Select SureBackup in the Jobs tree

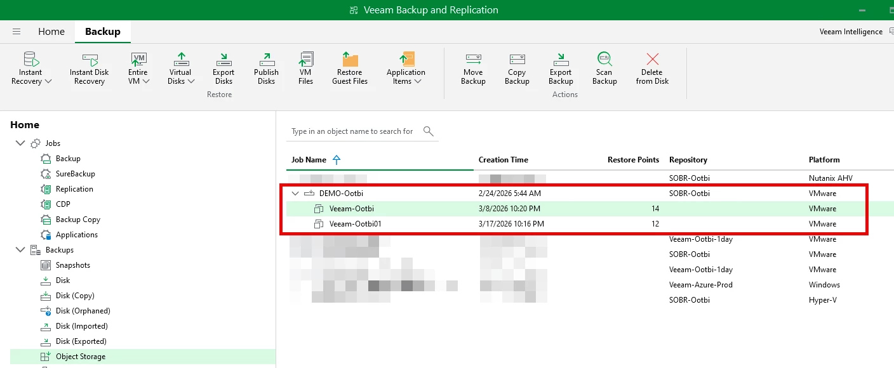[x=75, y=174]
